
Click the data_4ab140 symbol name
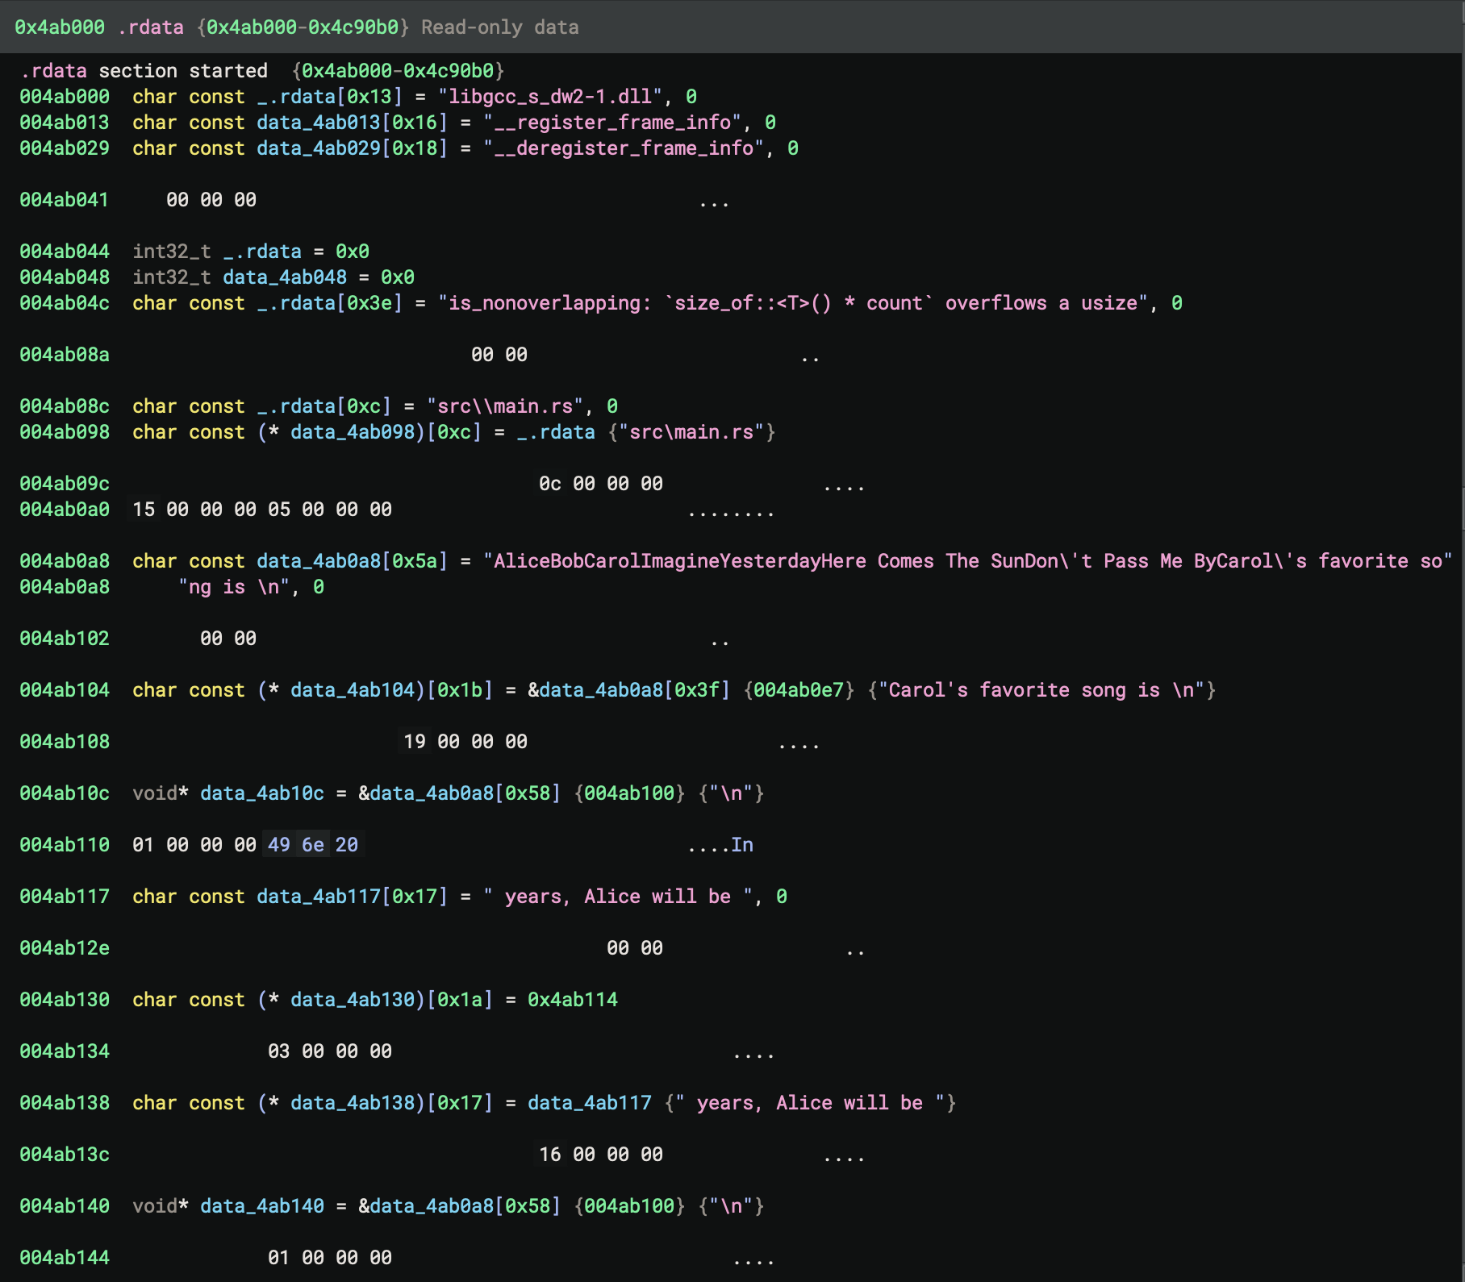point(262,1206)
